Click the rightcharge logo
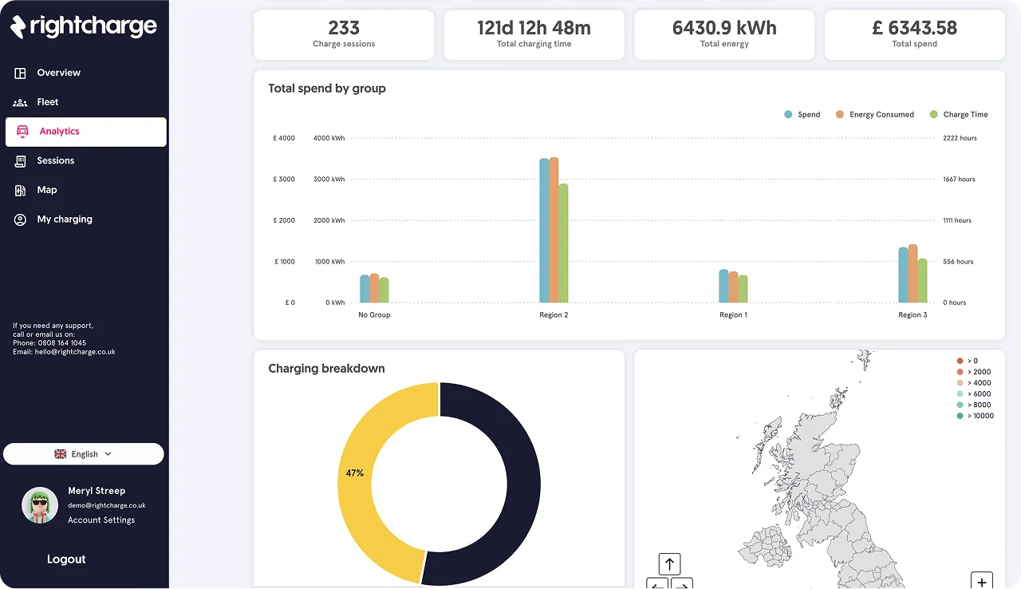Screen dimensions: 1021x589 pyautogui.click(x=83, y=26)
